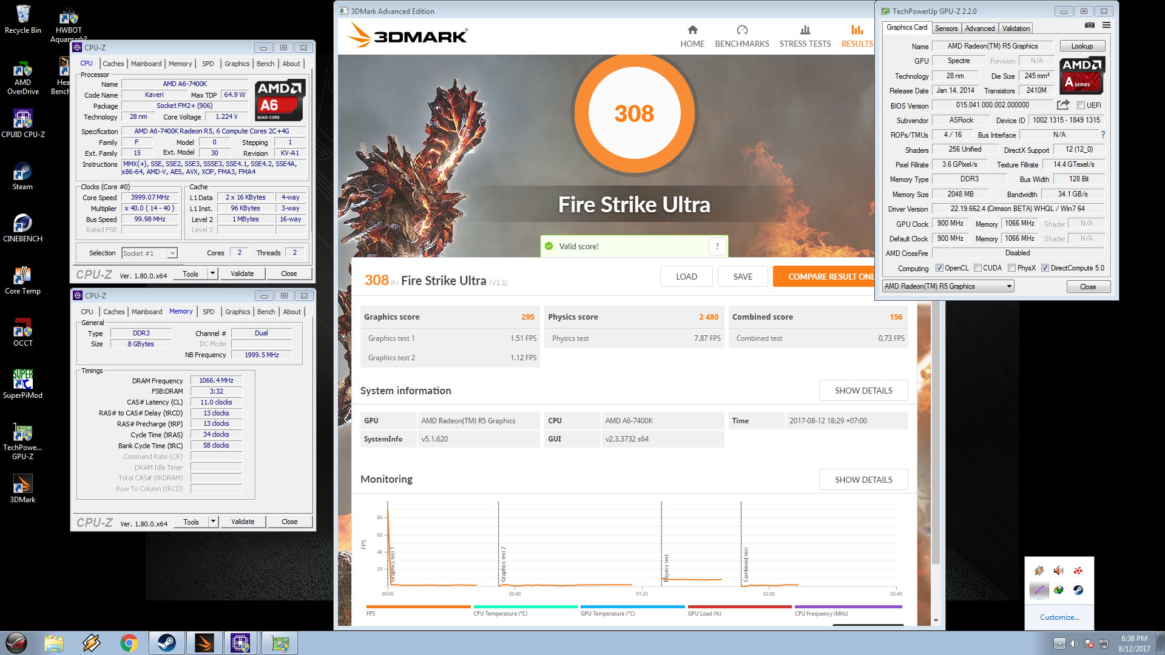Open Windows Explorer from the taskbar

pyautogui.click(x=54, y=643)
